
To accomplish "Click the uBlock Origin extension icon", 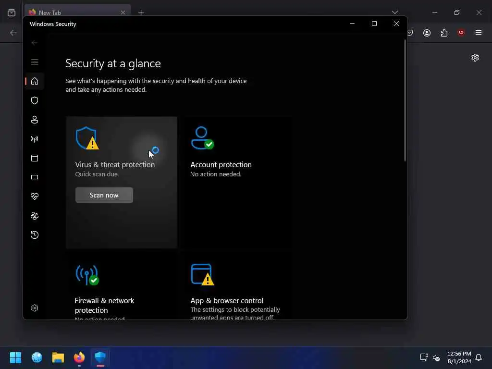I will (461, 33).
